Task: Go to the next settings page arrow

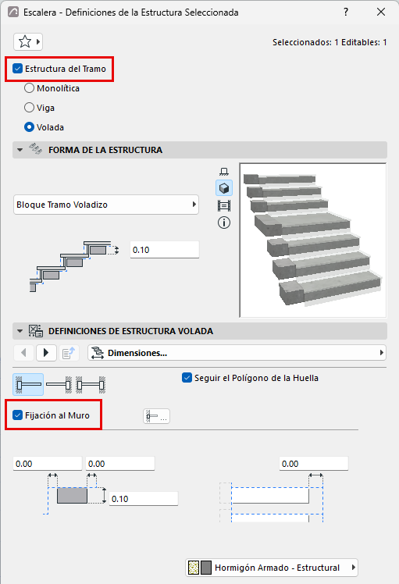Action: [x=46, y=353]
